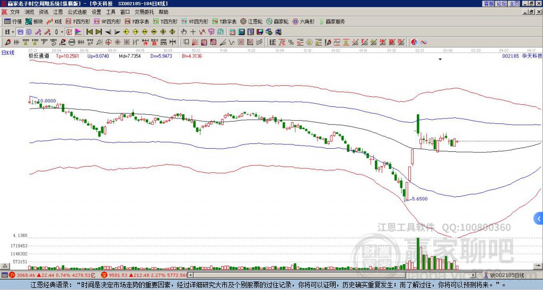Open the yin-yang taiji icon

[x=414, y=42]
